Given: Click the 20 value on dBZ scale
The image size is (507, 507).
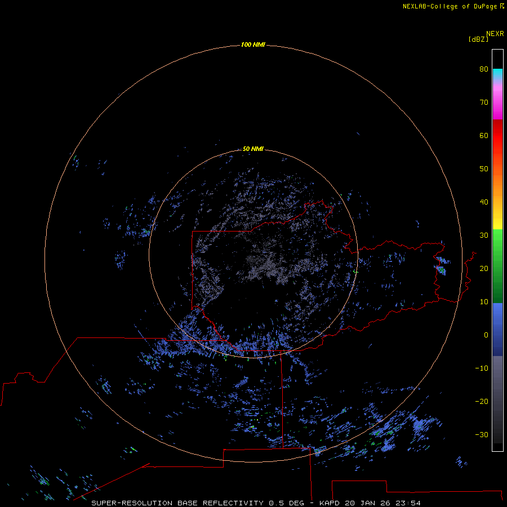Looking at the screenshot, I should pos(484,268).
